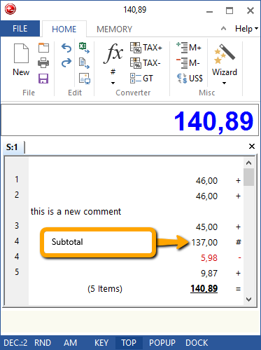Click the copy document icon in Edit group
The image size is (261, 350).
[84, 63]
